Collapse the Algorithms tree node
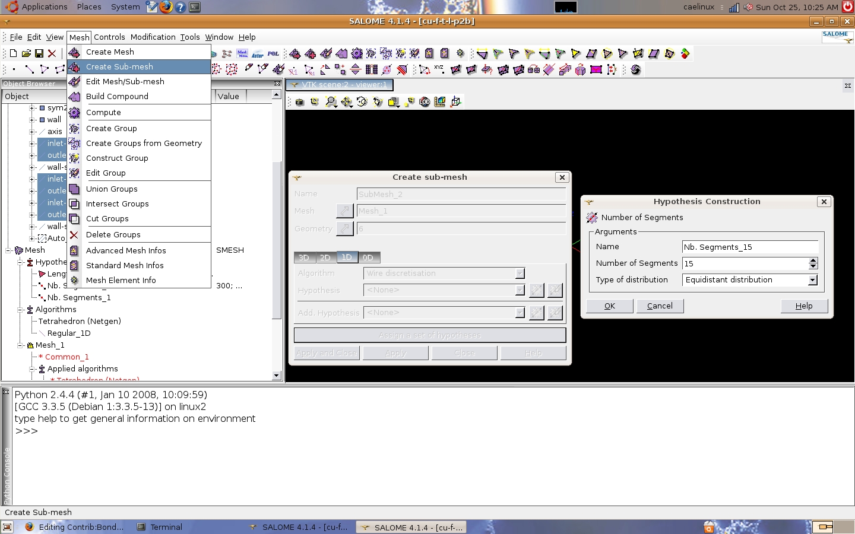The width and height of the screenshot is (855, 534). point(21,310)
